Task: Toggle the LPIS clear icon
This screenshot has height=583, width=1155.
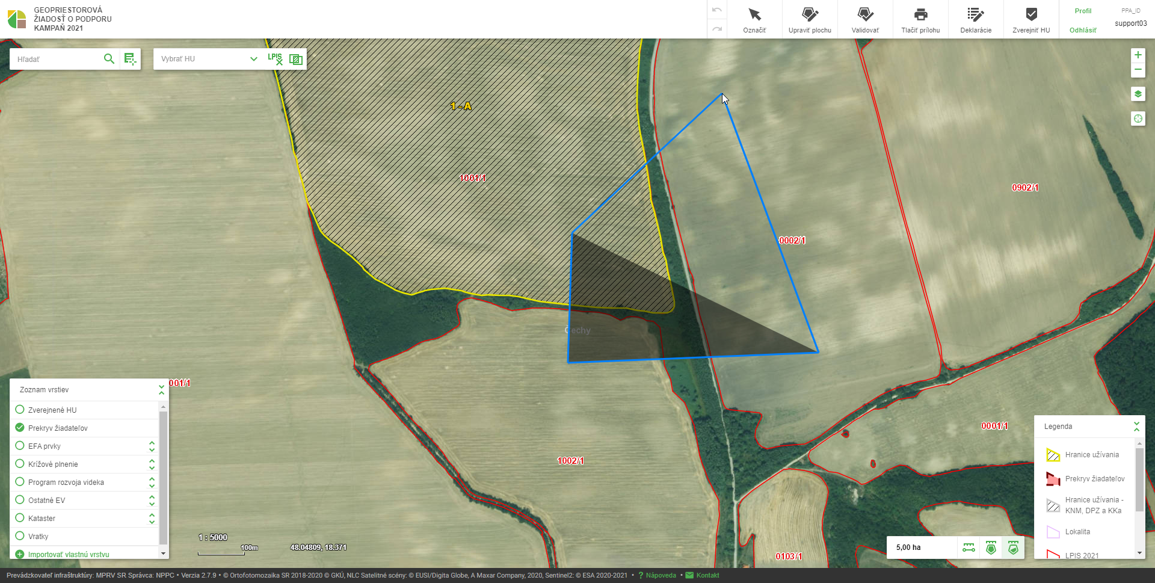Action: coord(275,58)
